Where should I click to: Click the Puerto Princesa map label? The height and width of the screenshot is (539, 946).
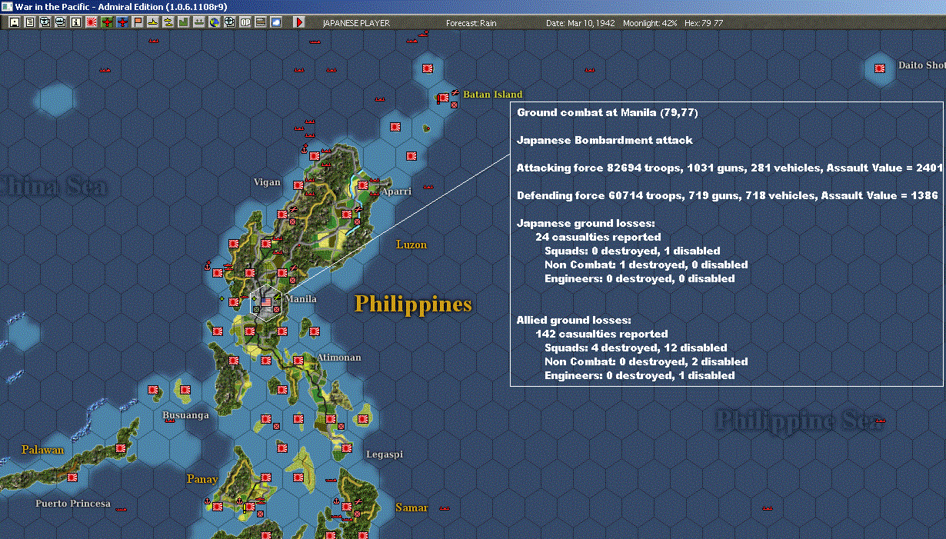73,504
